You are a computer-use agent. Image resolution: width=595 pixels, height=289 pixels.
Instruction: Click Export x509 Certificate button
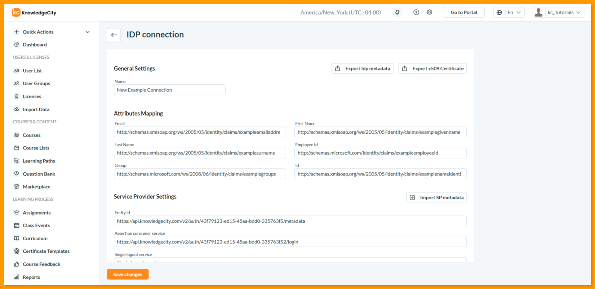point(433,69)
